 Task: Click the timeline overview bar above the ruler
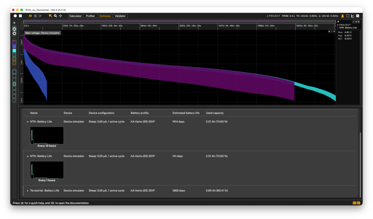coord(179,21)
